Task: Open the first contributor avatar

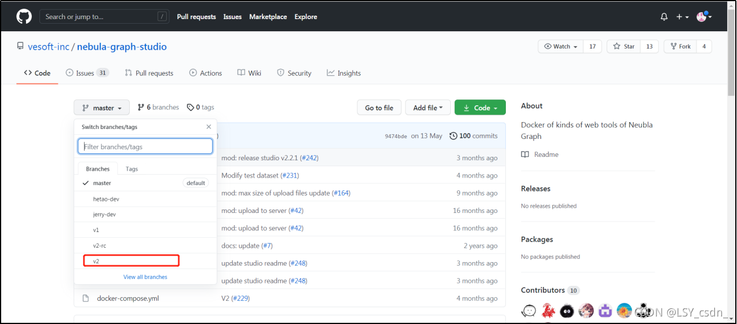Action: point(529,310)
